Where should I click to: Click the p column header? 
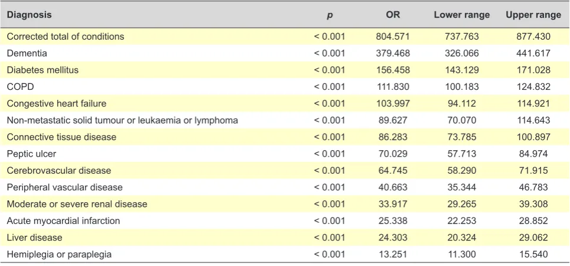[x=330, y=15]
